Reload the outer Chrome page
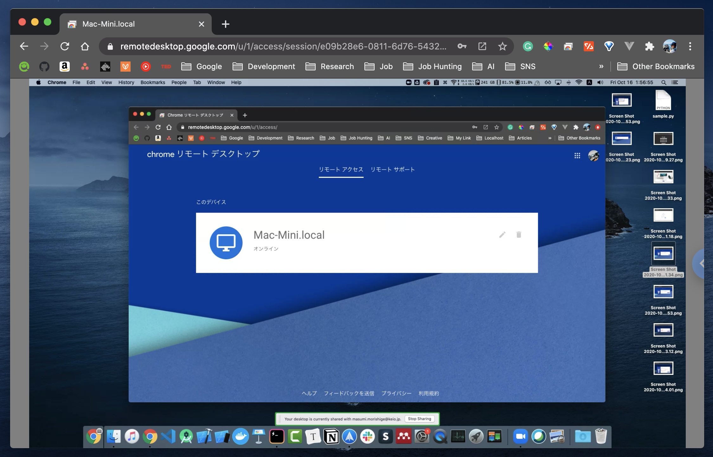 (65, 47)
